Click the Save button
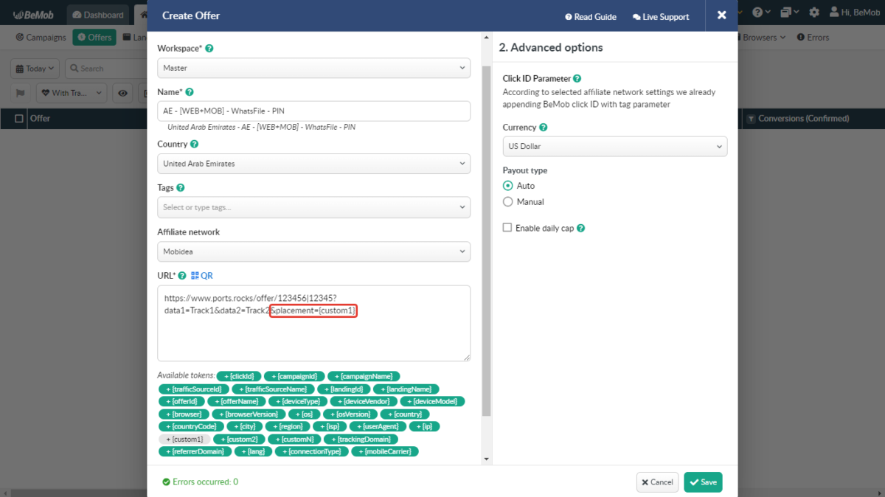Viewport: 885px width, 497px height. [x=702, y=482]
